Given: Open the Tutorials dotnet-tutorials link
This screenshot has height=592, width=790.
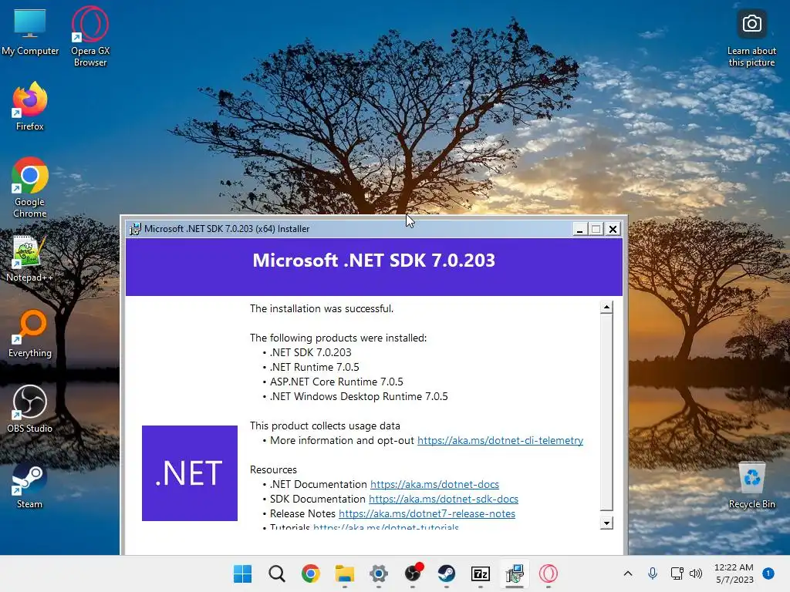Looking at the screenshot, I should click(x=386, y=526).
